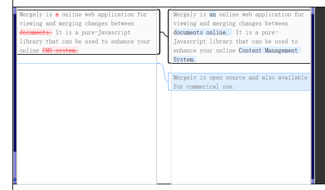Viewport: 325px width, 190px height.
Task: Click "web application for" in the left pane
Action: coord(116,14)
